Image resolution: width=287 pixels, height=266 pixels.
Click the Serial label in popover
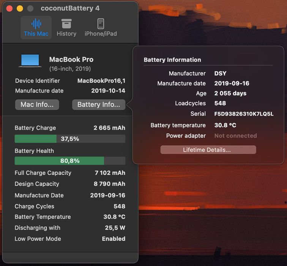tap(198, 114)
